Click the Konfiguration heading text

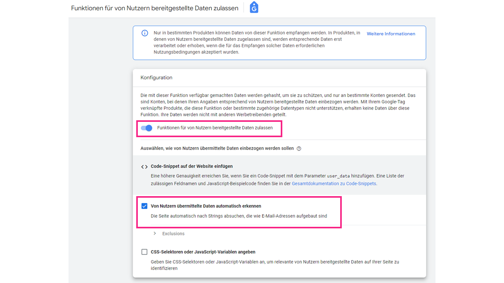point(156,78)
